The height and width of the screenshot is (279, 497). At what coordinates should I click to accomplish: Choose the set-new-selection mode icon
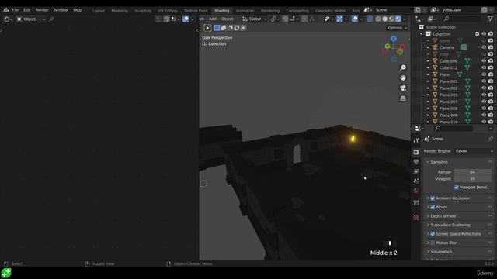click(217, 28)
